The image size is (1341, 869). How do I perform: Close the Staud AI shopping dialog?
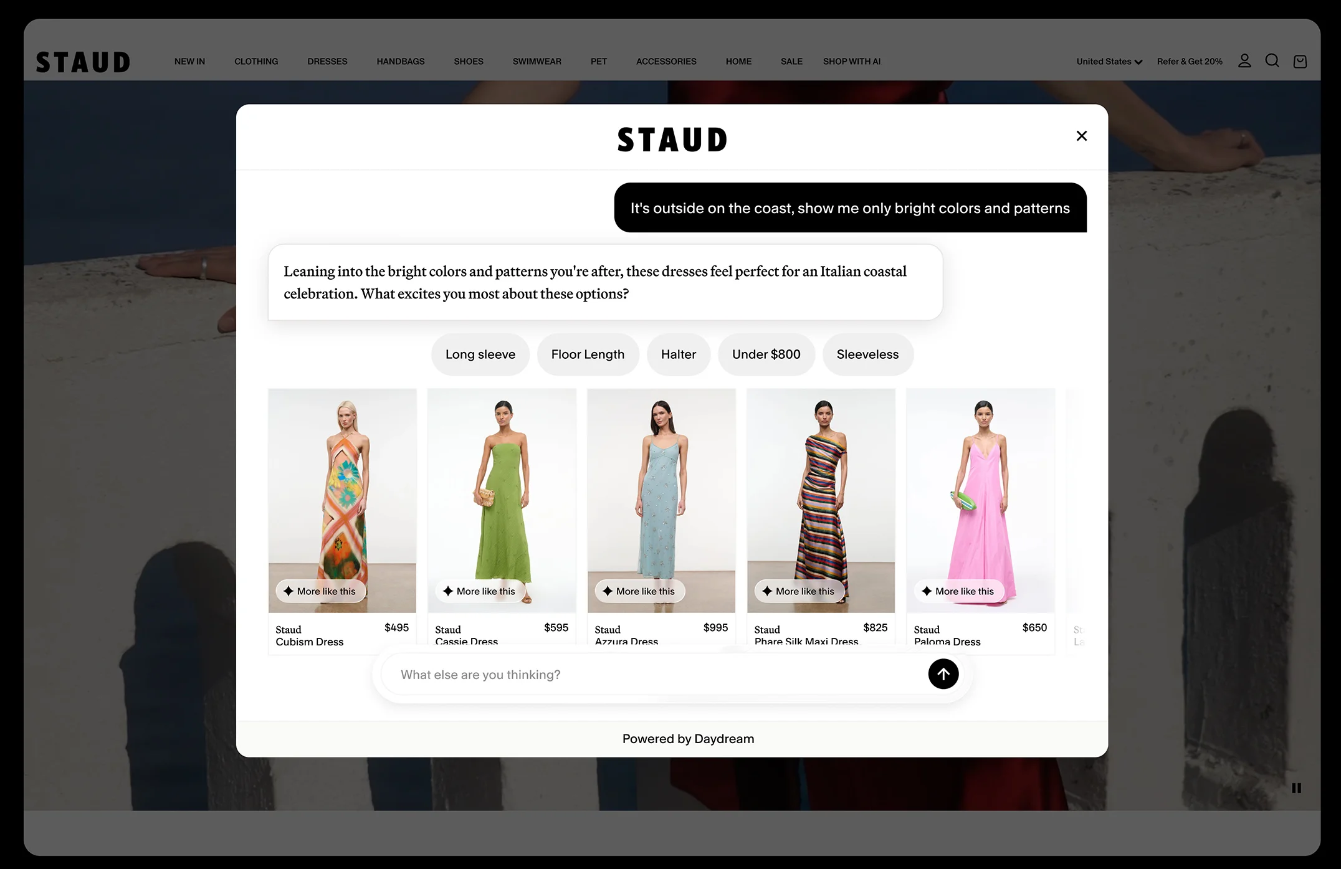[1082, 136]
